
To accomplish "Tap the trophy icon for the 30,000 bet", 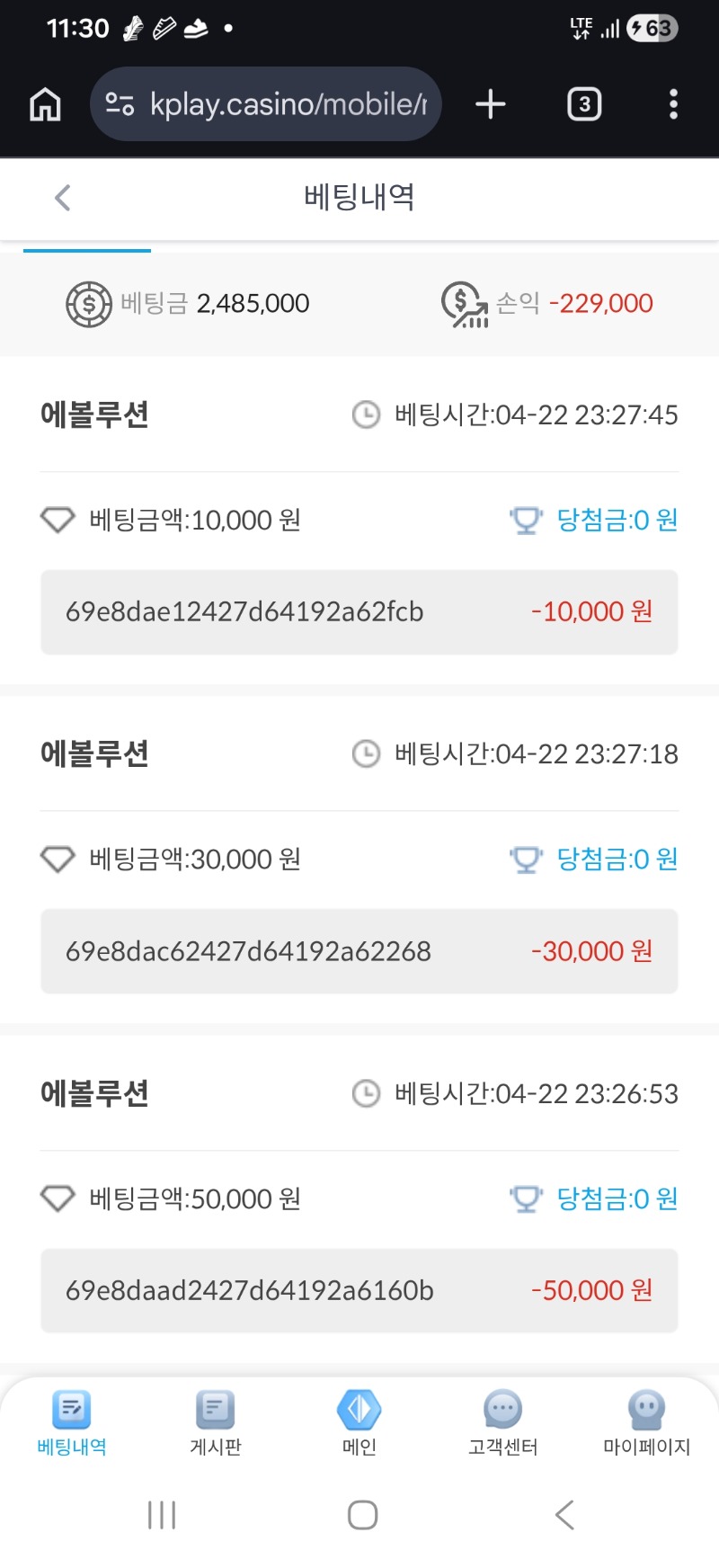I will (x=526, y=860).
